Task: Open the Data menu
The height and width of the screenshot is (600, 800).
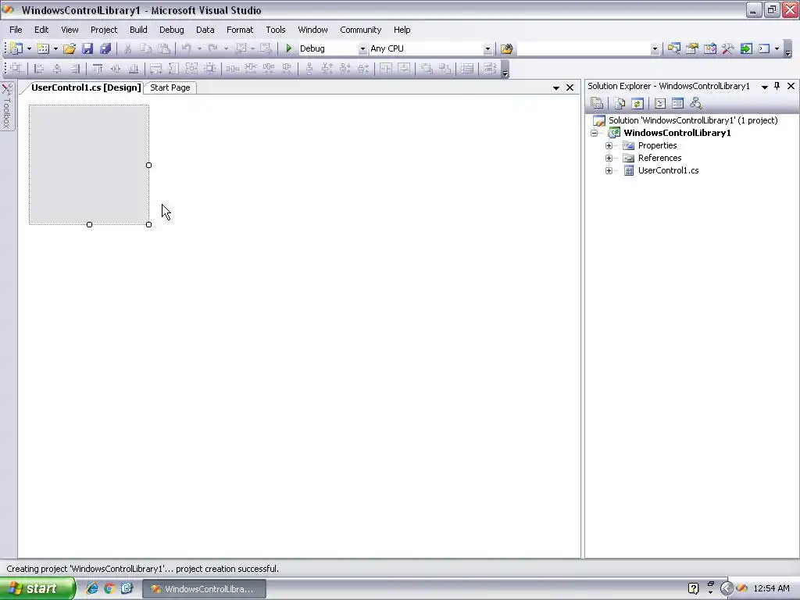Action: (205, 30)
